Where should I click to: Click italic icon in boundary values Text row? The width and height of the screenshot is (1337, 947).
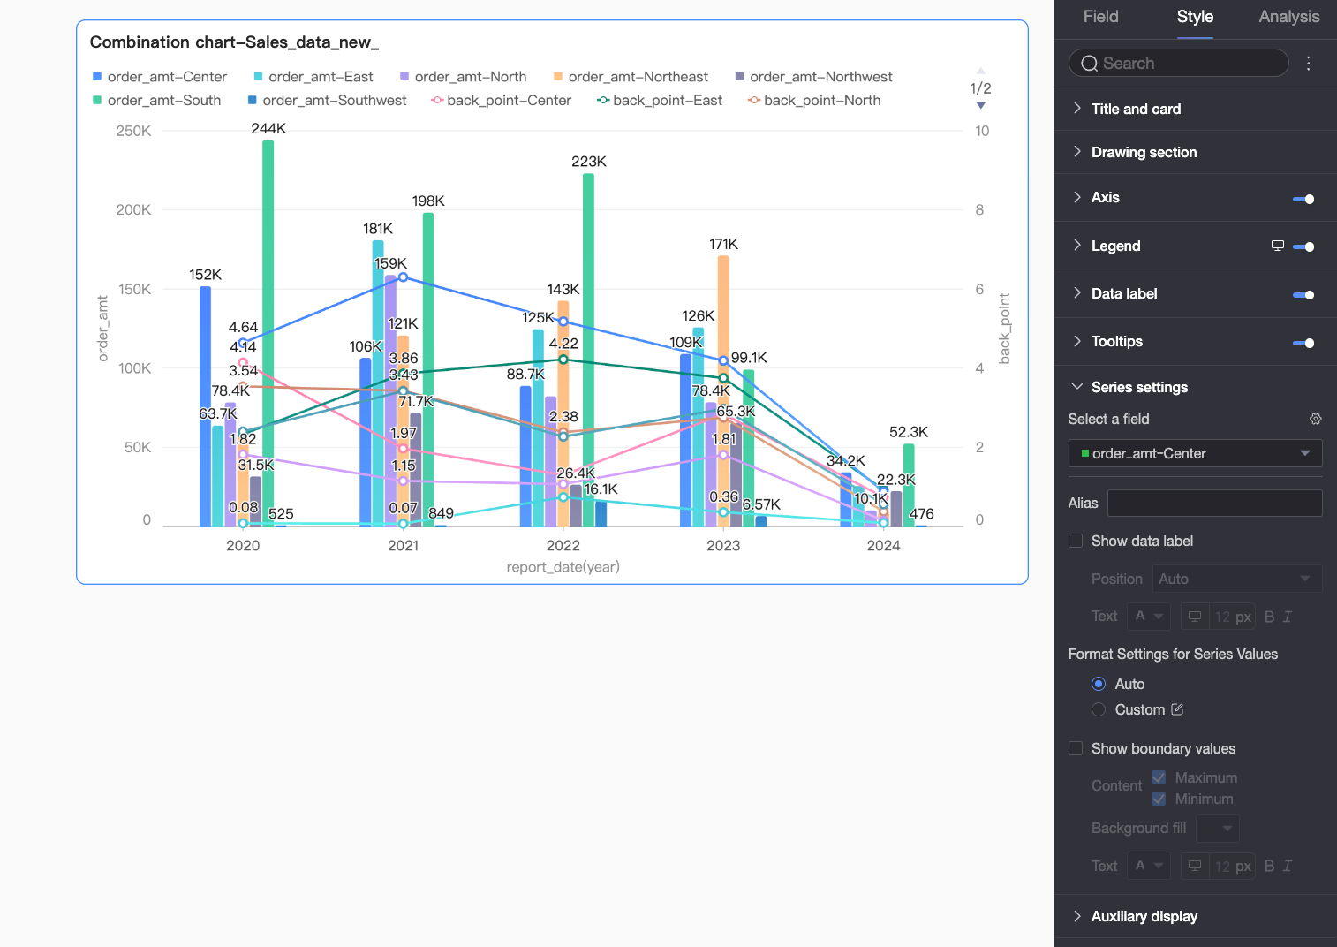point(1287,866)
